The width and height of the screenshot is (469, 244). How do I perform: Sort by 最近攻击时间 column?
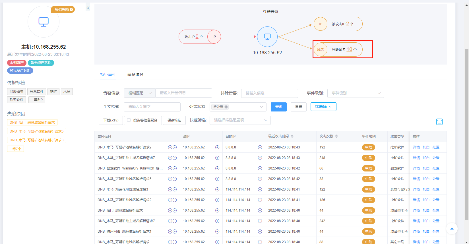pyautogui.click(x=292, y=137)
